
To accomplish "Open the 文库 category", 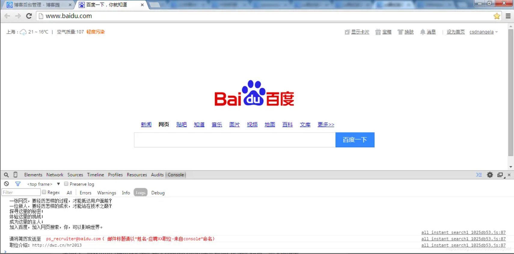I will tap(305, 124).
